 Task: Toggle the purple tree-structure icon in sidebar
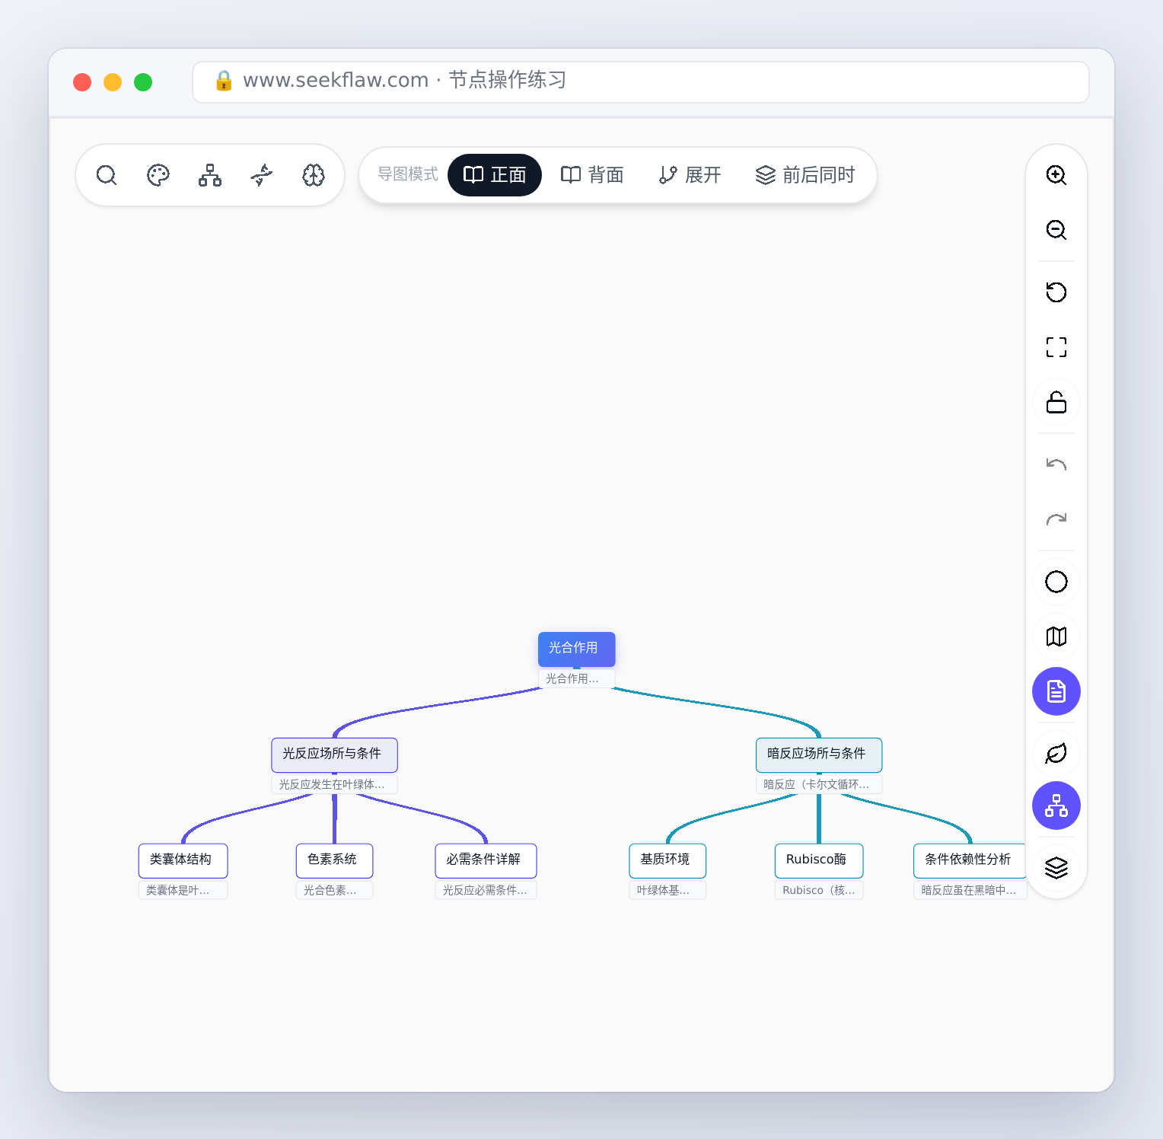[1056, 806]
